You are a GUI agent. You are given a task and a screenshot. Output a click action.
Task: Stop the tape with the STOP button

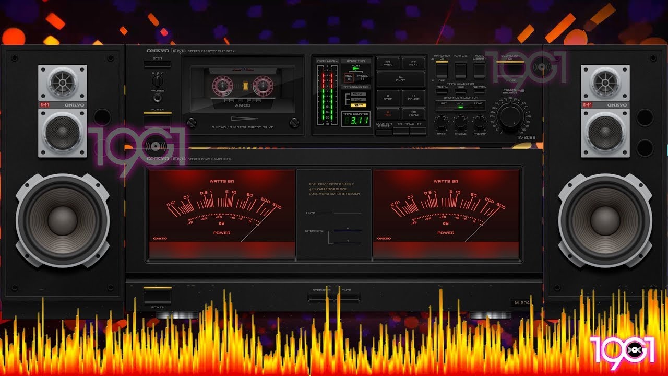coord(388,97)
